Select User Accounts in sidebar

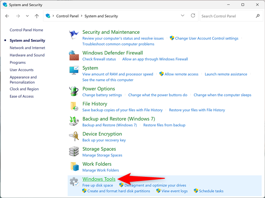(x=21, y=70)
